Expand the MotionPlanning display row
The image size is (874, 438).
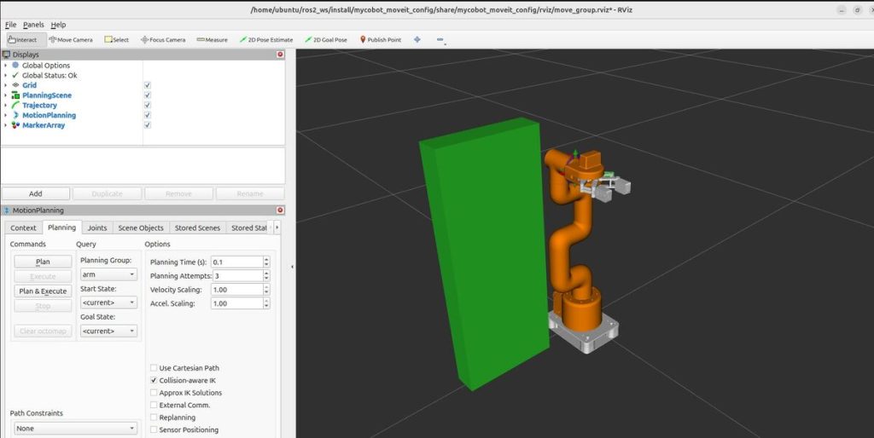(x=6, y=115)
